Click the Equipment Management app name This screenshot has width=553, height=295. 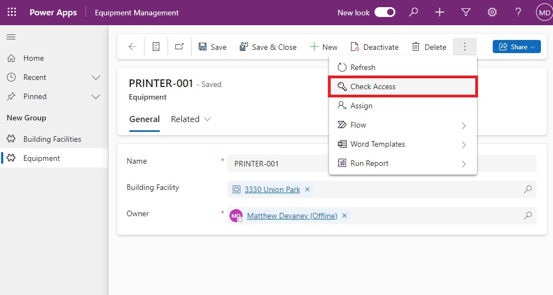pyautogui.click(x=136, y=13)
